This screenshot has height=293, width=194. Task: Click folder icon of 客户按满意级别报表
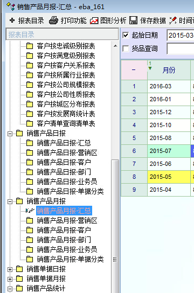click(x=30, y=55)
